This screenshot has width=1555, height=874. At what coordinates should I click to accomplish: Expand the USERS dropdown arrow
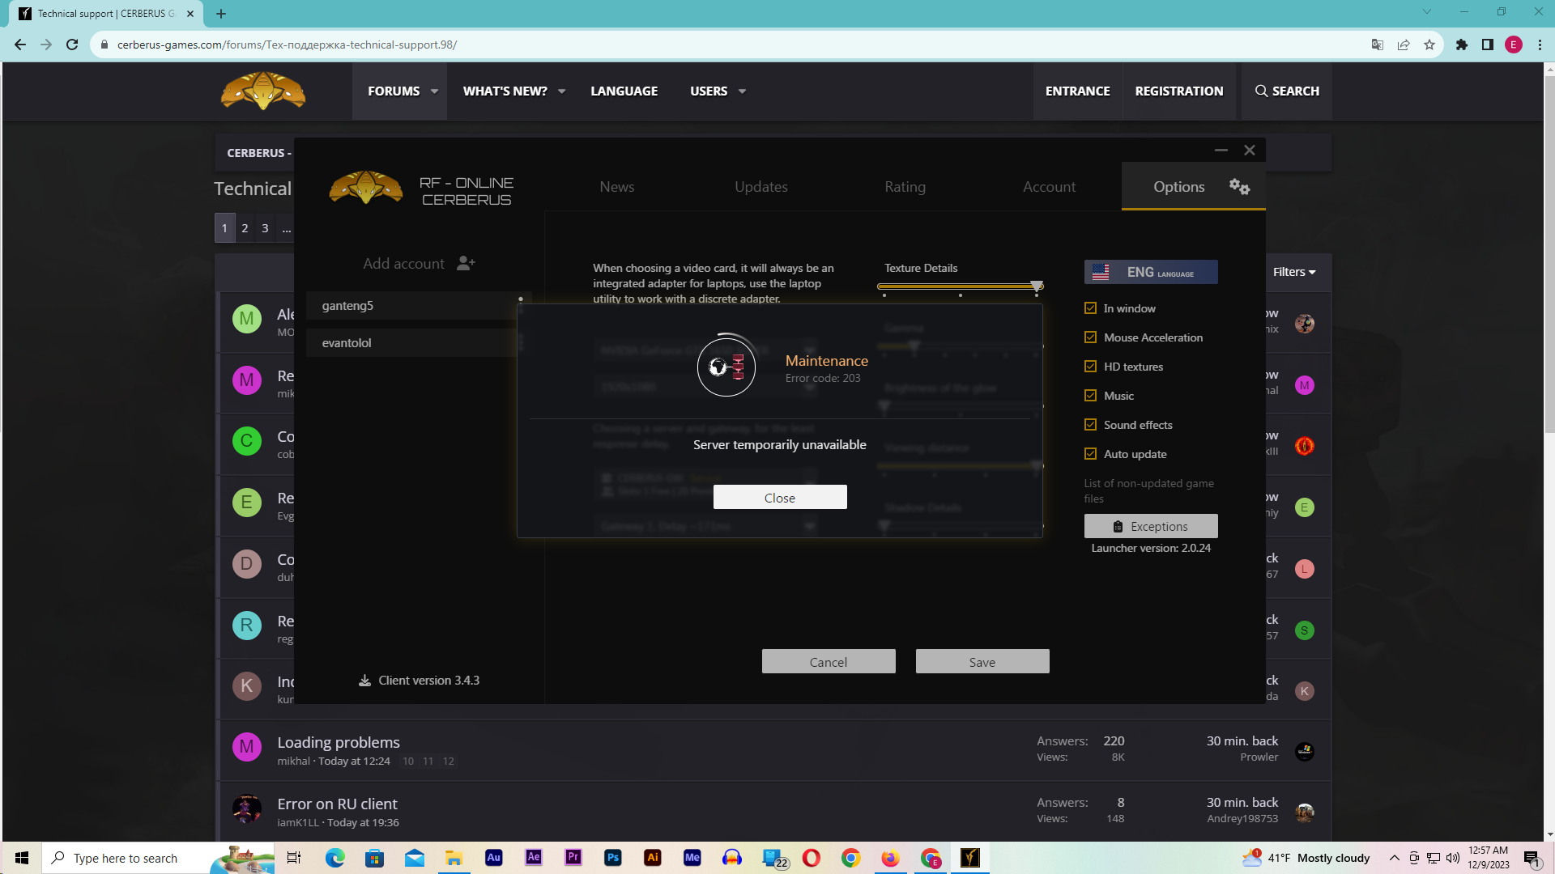(743, 91)
